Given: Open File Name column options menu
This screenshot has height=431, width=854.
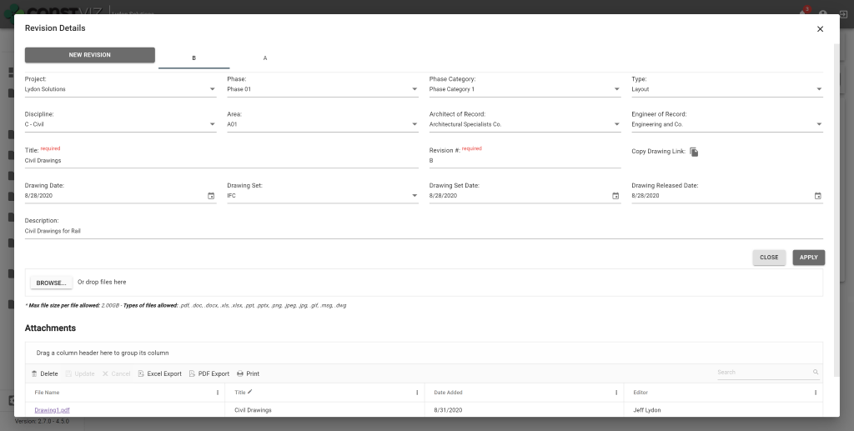Looking at the screenshot, I should pyautogui.click(x=218, y=393).
